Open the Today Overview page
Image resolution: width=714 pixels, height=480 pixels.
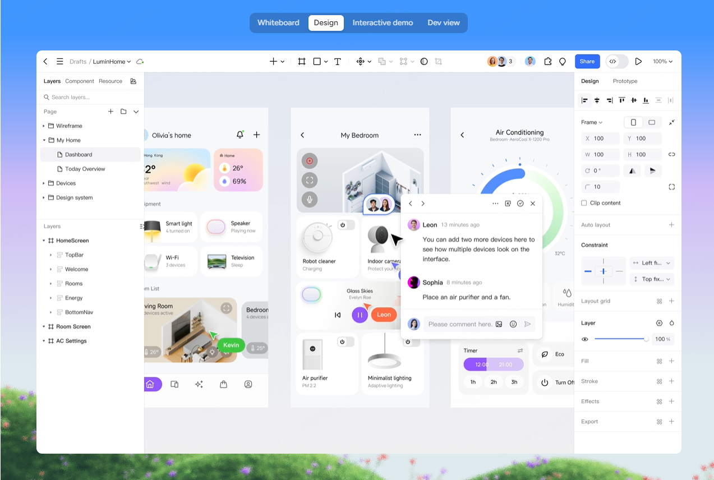[85, 169]
